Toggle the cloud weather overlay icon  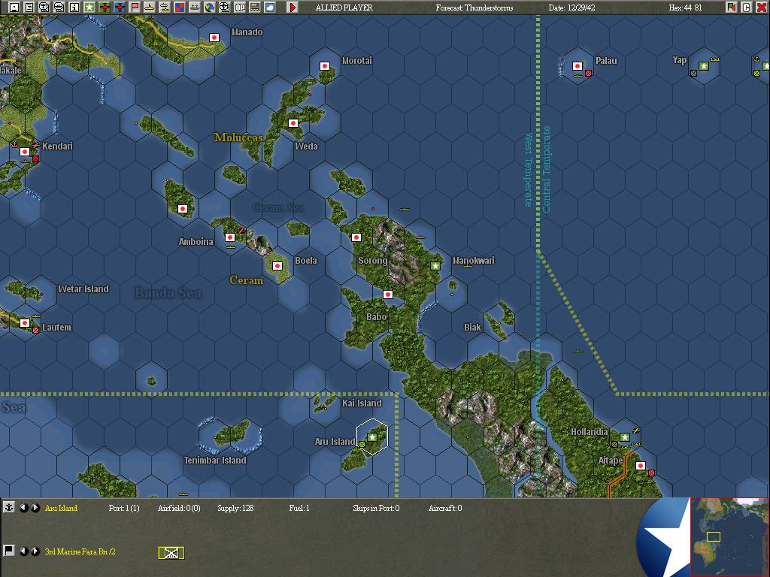pyautogui.click(x=270, y=8)
